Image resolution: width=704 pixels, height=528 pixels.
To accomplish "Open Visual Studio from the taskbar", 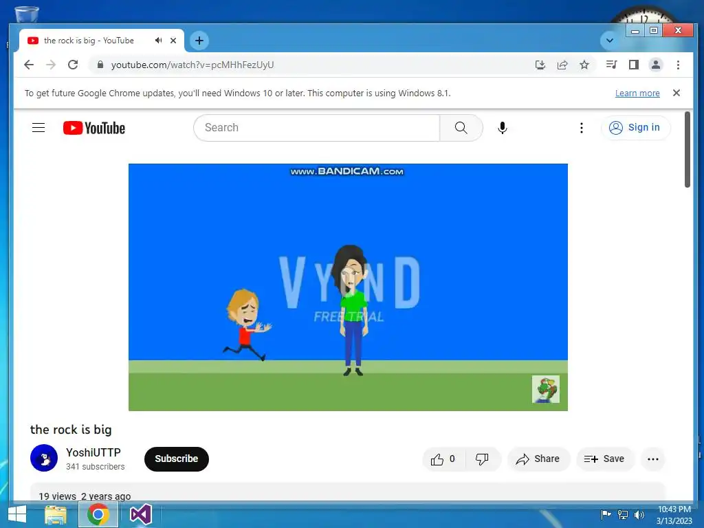I will tap(140, 514).
